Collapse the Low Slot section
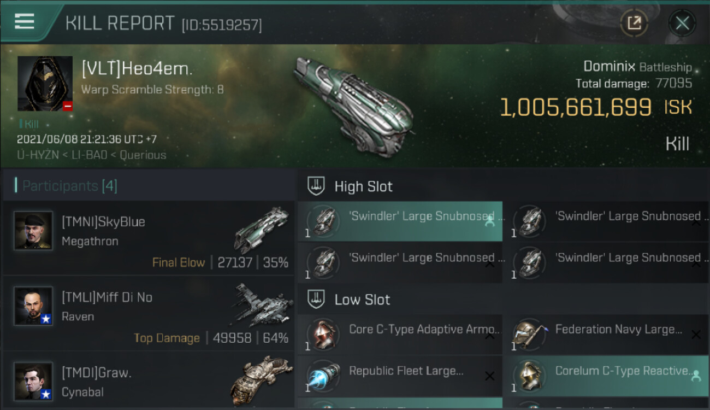Image resolution: width=710 pixels, height=410 pixels. pyautogui.click(x=316, y=300)
